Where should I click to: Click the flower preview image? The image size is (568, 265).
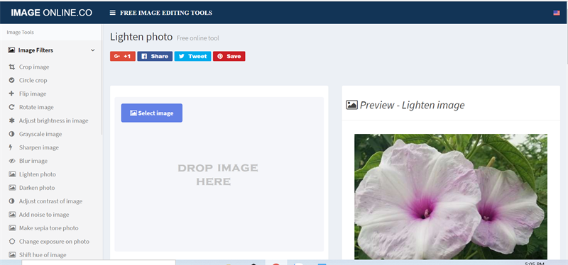click(x=451, y=197)
